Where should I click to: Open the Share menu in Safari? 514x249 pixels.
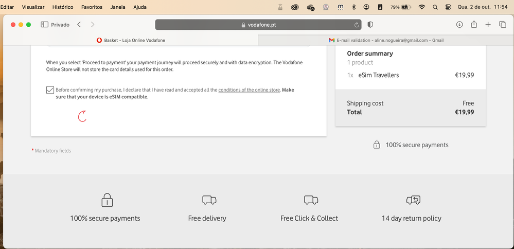474,25
